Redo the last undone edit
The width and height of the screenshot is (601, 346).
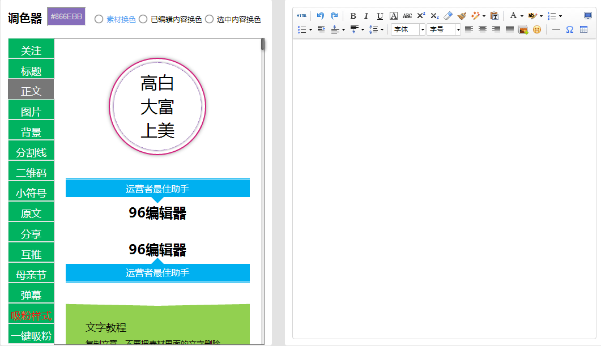(x=334, y=16)
